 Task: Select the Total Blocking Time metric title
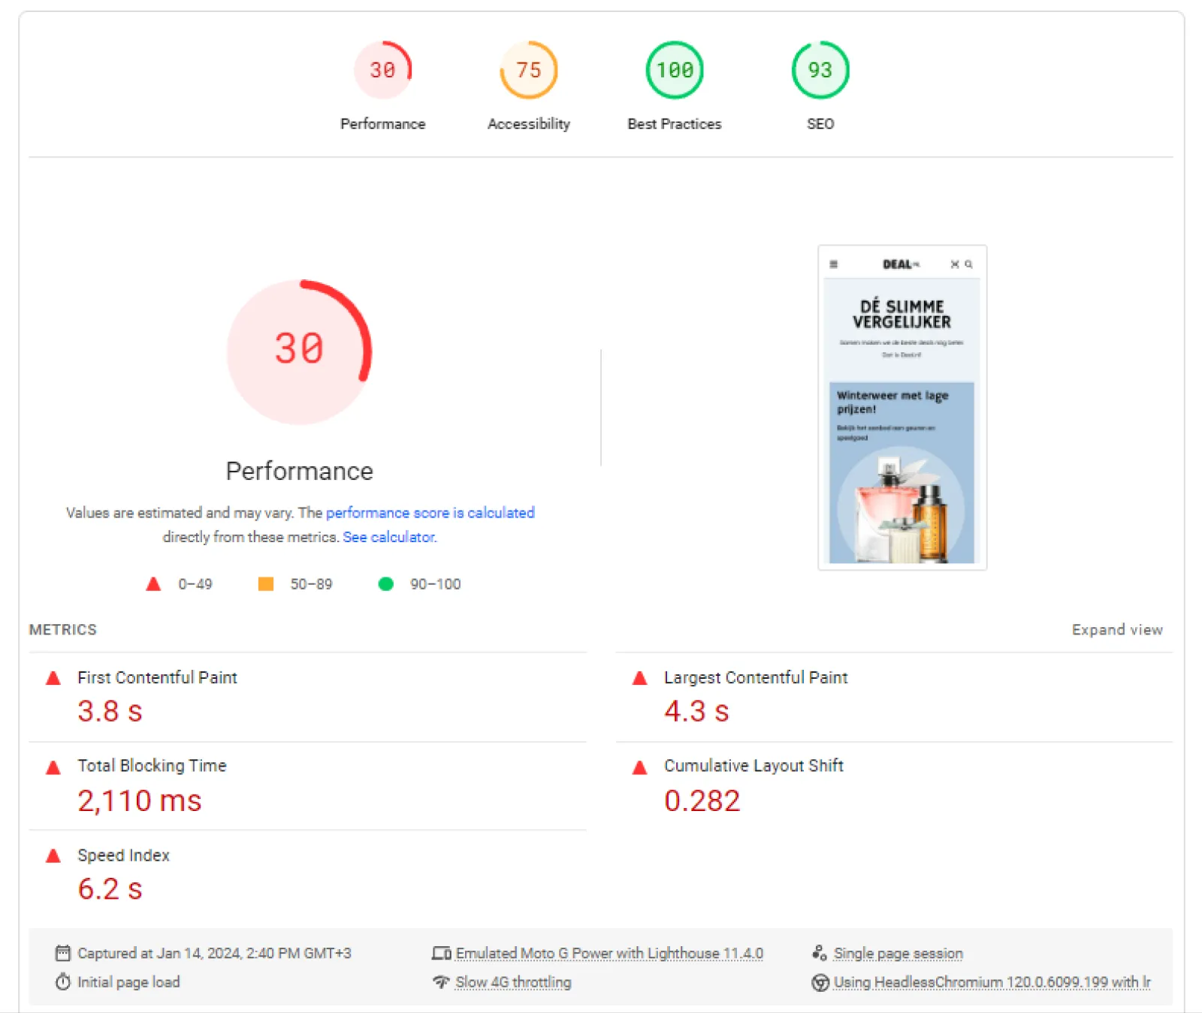pyautogui.click(x=152, y=766)
